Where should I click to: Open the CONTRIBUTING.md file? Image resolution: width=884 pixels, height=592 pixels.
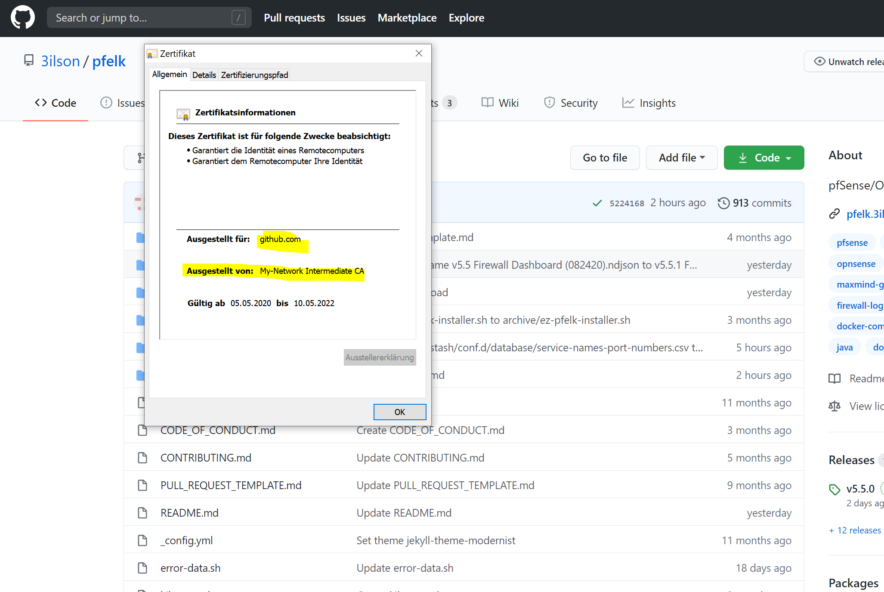(206, 458)
